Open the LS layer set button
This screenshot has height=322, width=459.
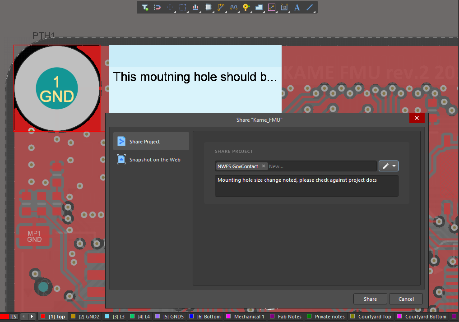[x=14, y=317]
